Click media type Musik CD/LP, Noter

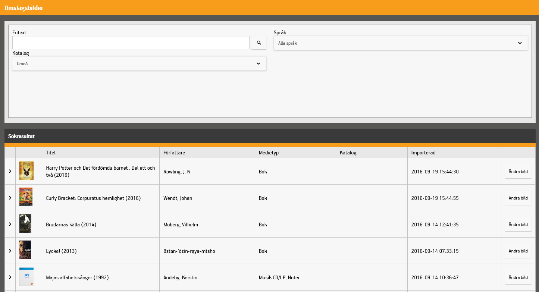(279, 277)
